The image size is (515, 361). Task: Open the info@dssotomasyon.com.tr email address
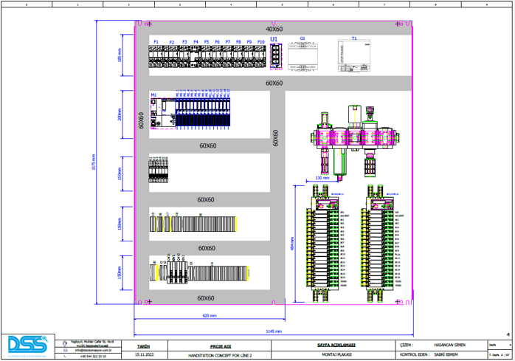click(93, 351)
